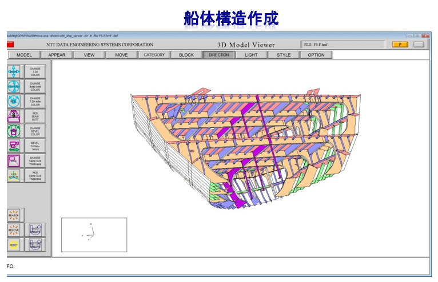Screen dimensions: 438x282
Task: Click the RESTORE REMOVE icon
Action: point(35,244)
